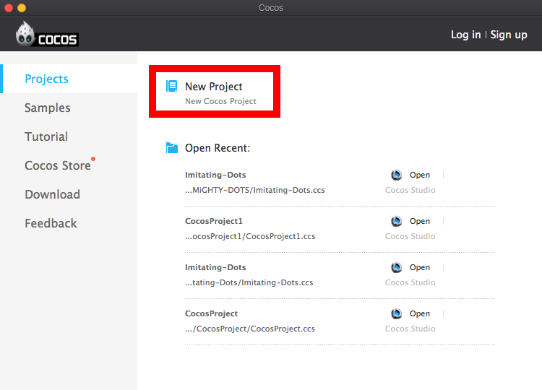Click the CocosProject1 project name
Viewport: 542px width, 390px height.
tap(214, 221)
